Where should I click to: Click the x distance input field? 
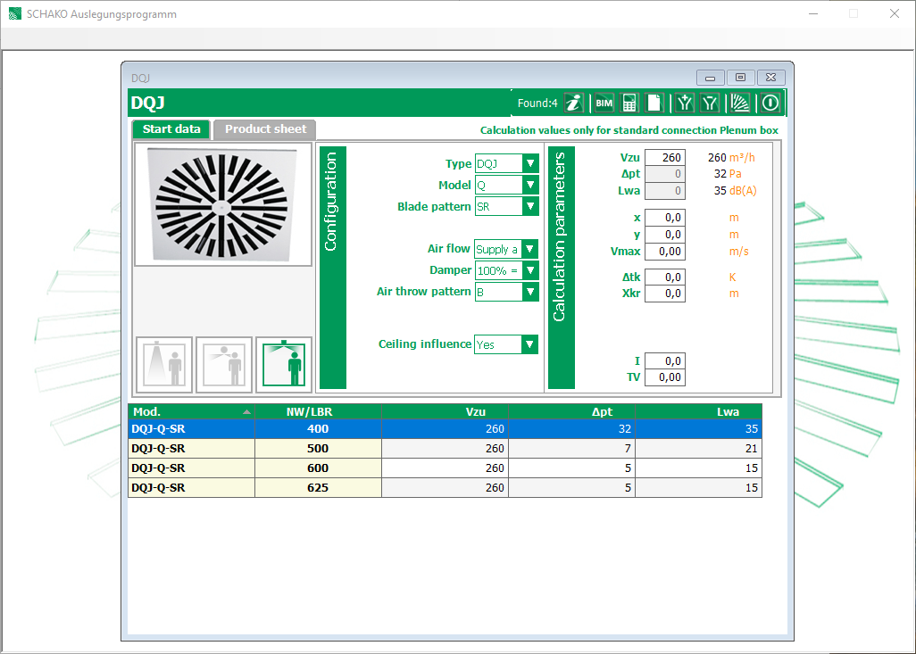(665, 218)
